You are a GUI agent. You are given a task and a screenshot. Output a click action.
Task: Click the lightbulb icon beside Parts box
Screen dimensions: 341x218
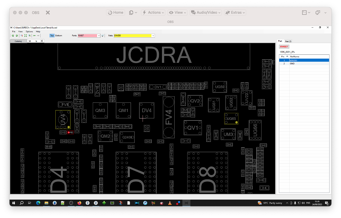coord(102,36)
